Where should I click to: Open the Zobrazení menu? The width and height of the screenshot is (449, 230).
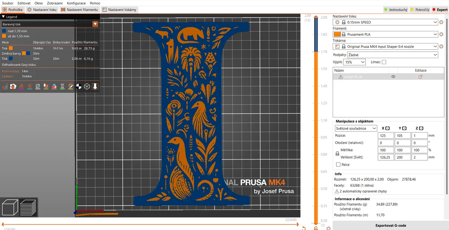(55, 3)
